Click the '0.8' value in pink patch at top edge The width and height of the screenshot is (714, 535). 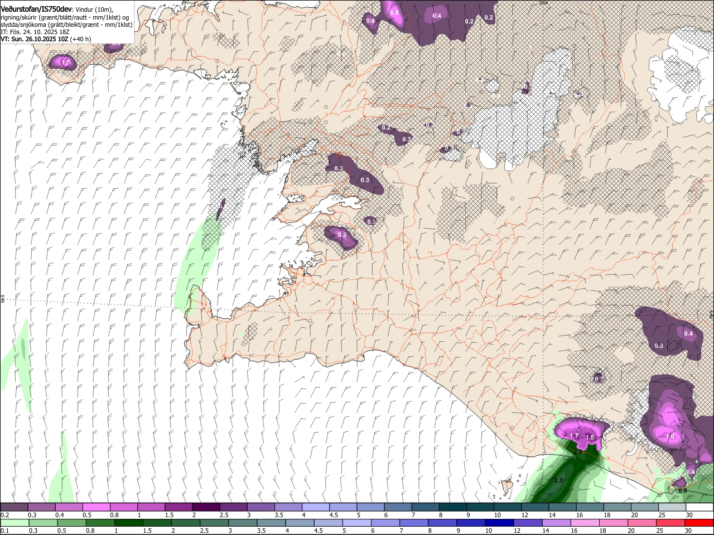pos(394,12)
